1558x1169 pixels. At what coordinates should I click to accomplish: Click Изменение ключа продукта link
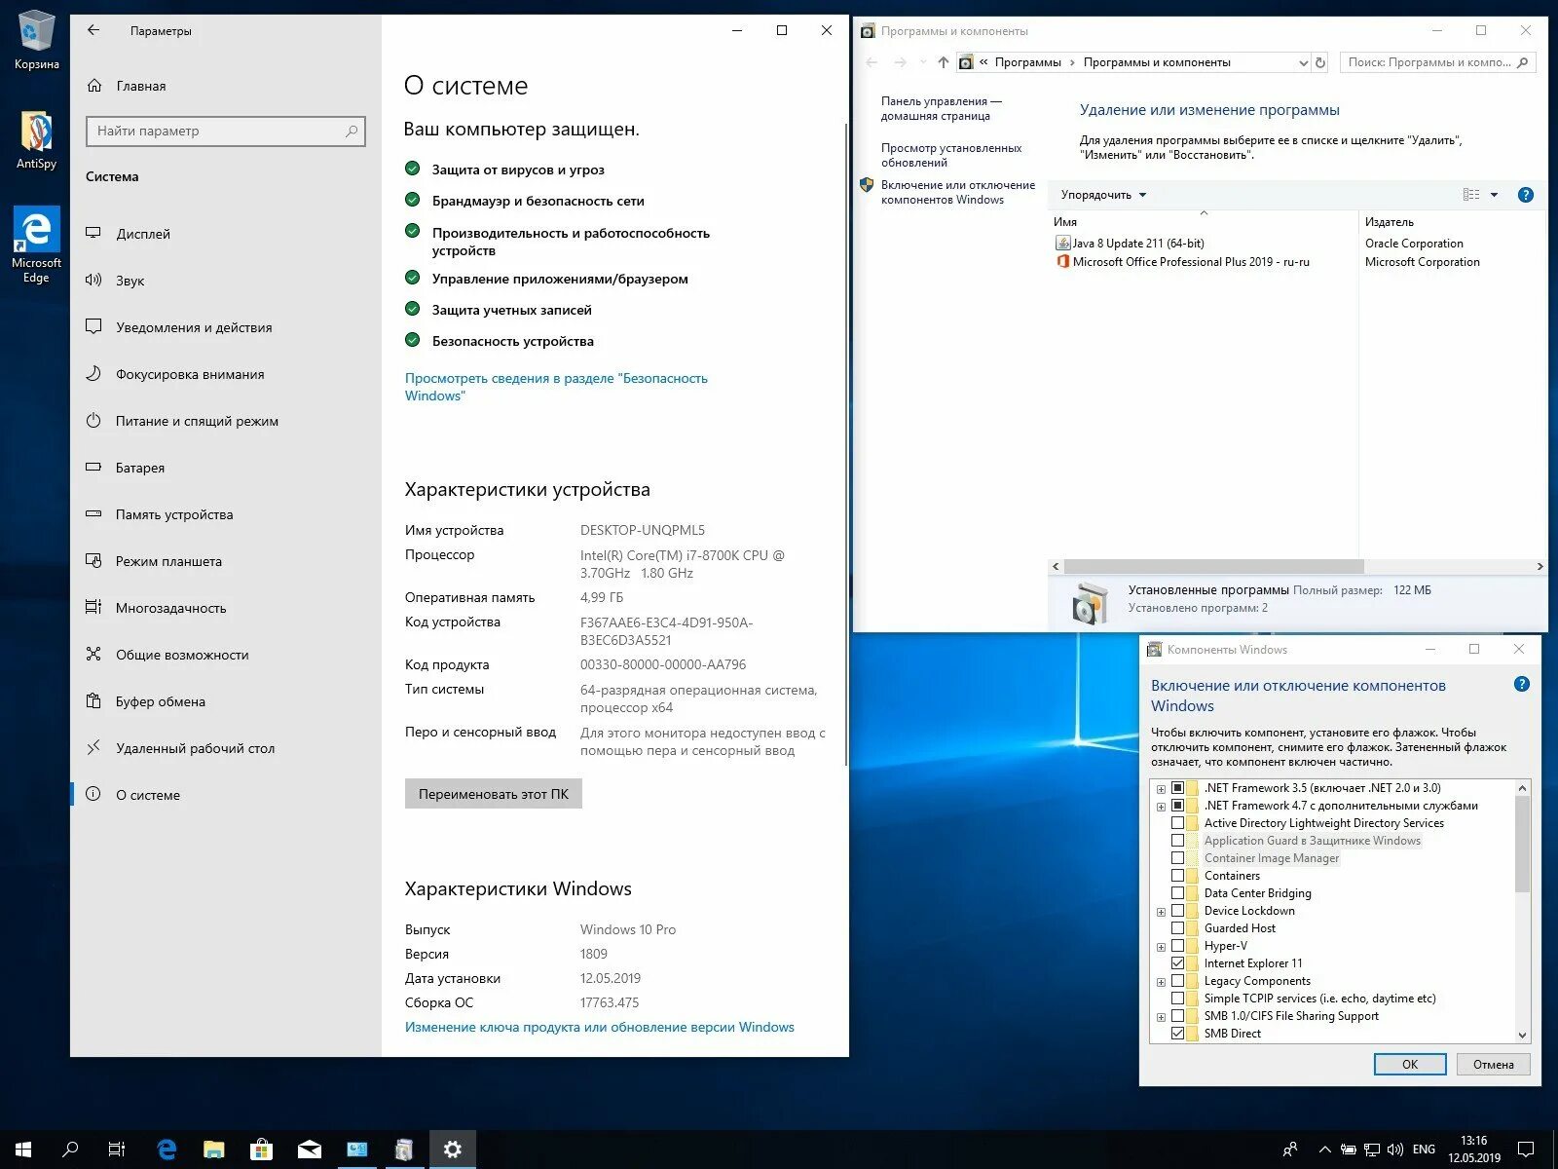click(600, 1027)
